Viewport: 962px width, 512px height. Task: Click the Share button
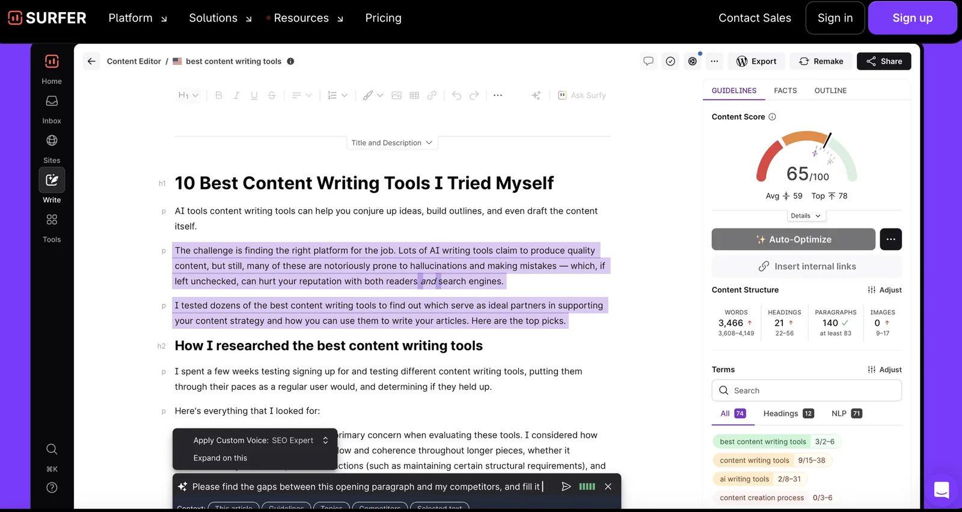point(884,61)
